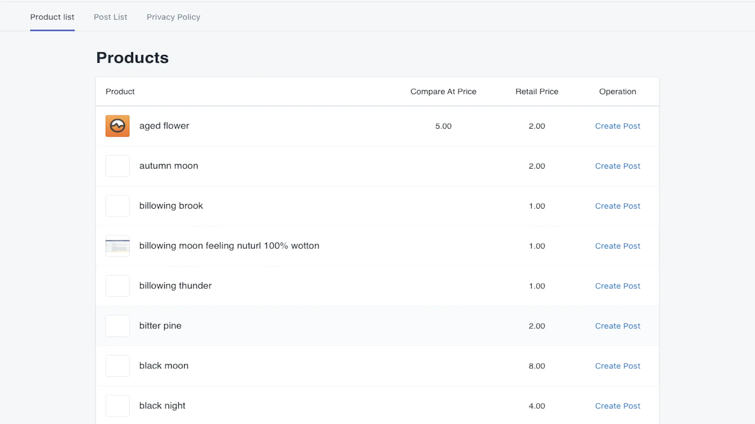This screenshot has width=755, height=424.
Task: Create a post for black night
Action: tap(617, 406)
